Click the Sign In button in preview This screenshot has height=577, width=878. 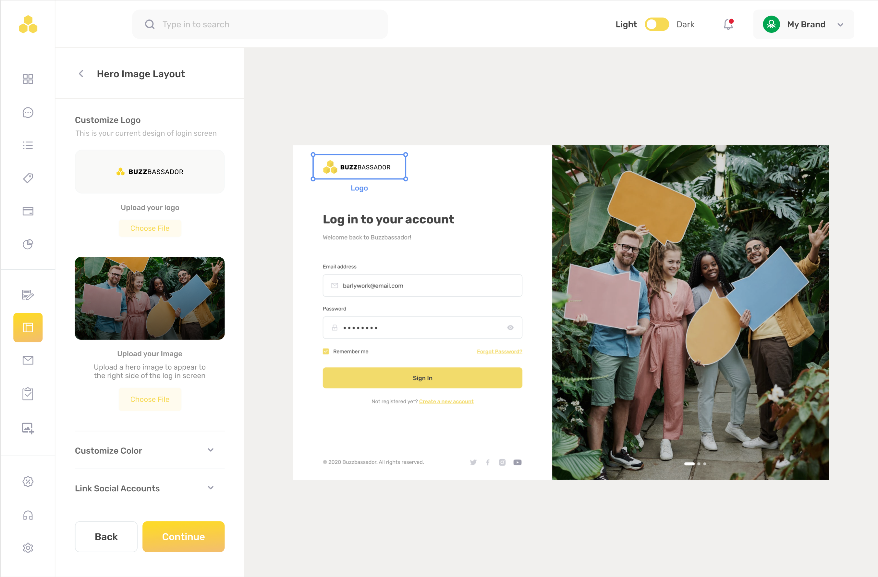[422, 378]
